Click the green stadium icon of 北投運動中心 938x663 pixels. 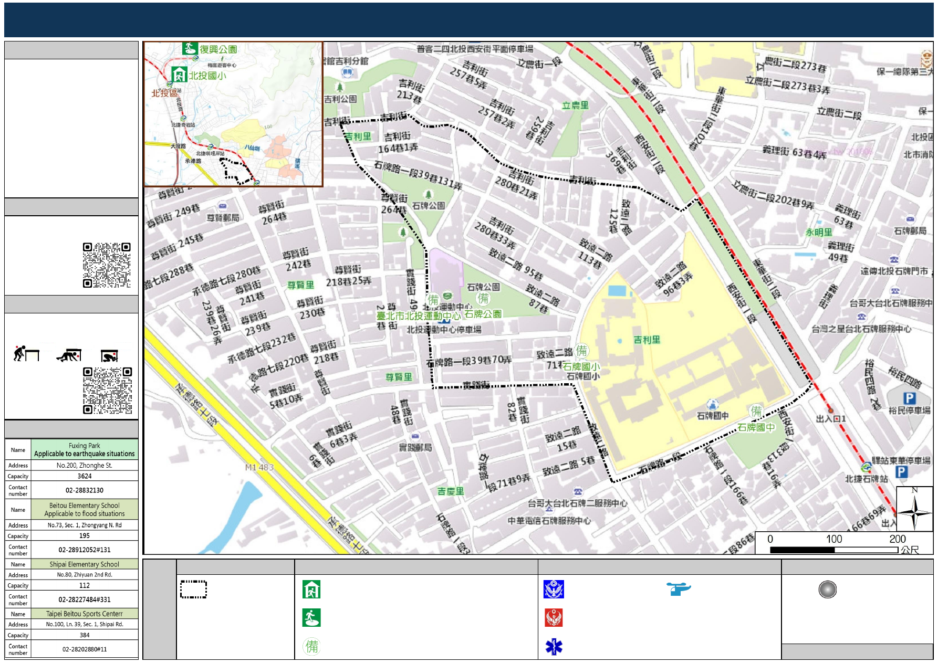pyautogui.click(x=447, y=296)
